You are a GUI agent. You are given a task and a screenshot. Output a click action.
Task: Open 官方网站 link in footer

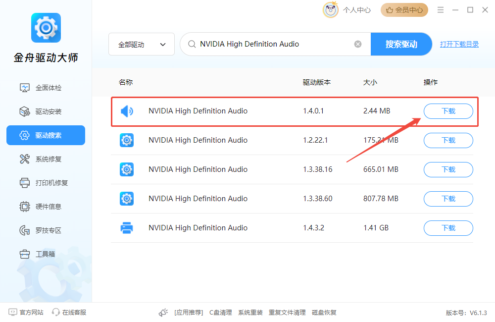coord(32,312)
